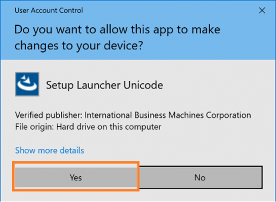Close the User Account Control dialog

[262, 11]
